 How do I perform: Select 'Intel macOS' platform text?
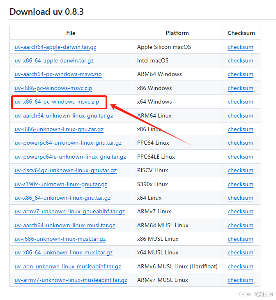[x=153, y=61]
